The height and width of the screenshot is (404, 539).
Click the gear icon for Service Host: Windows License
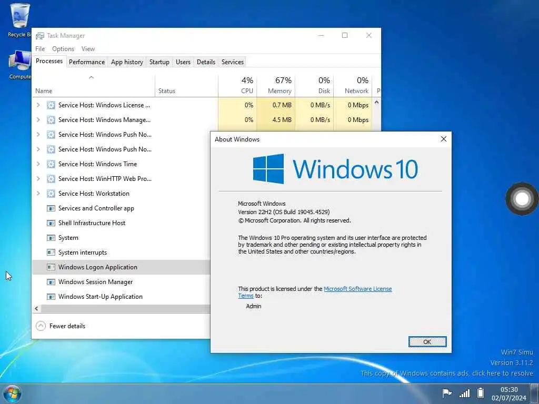click(x=51, y=105)
